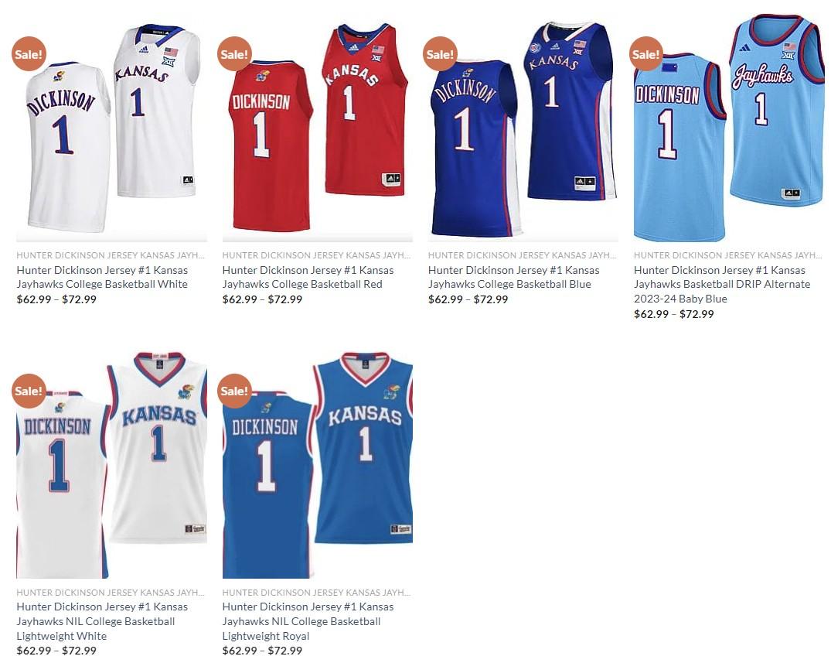Open 'NIL College Basketball Lightweight Royal' title
The image size is (831, 663).
(308, 621)
